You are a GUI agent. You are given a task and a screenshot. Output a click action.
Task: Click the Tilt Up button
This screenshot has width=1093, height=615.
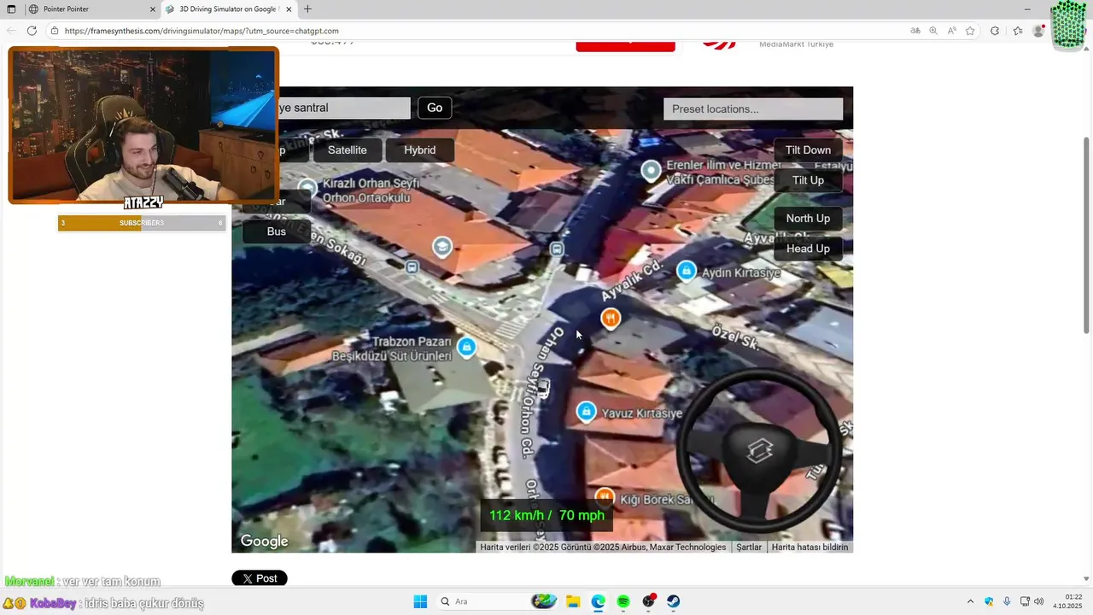[x=808, y=180]
